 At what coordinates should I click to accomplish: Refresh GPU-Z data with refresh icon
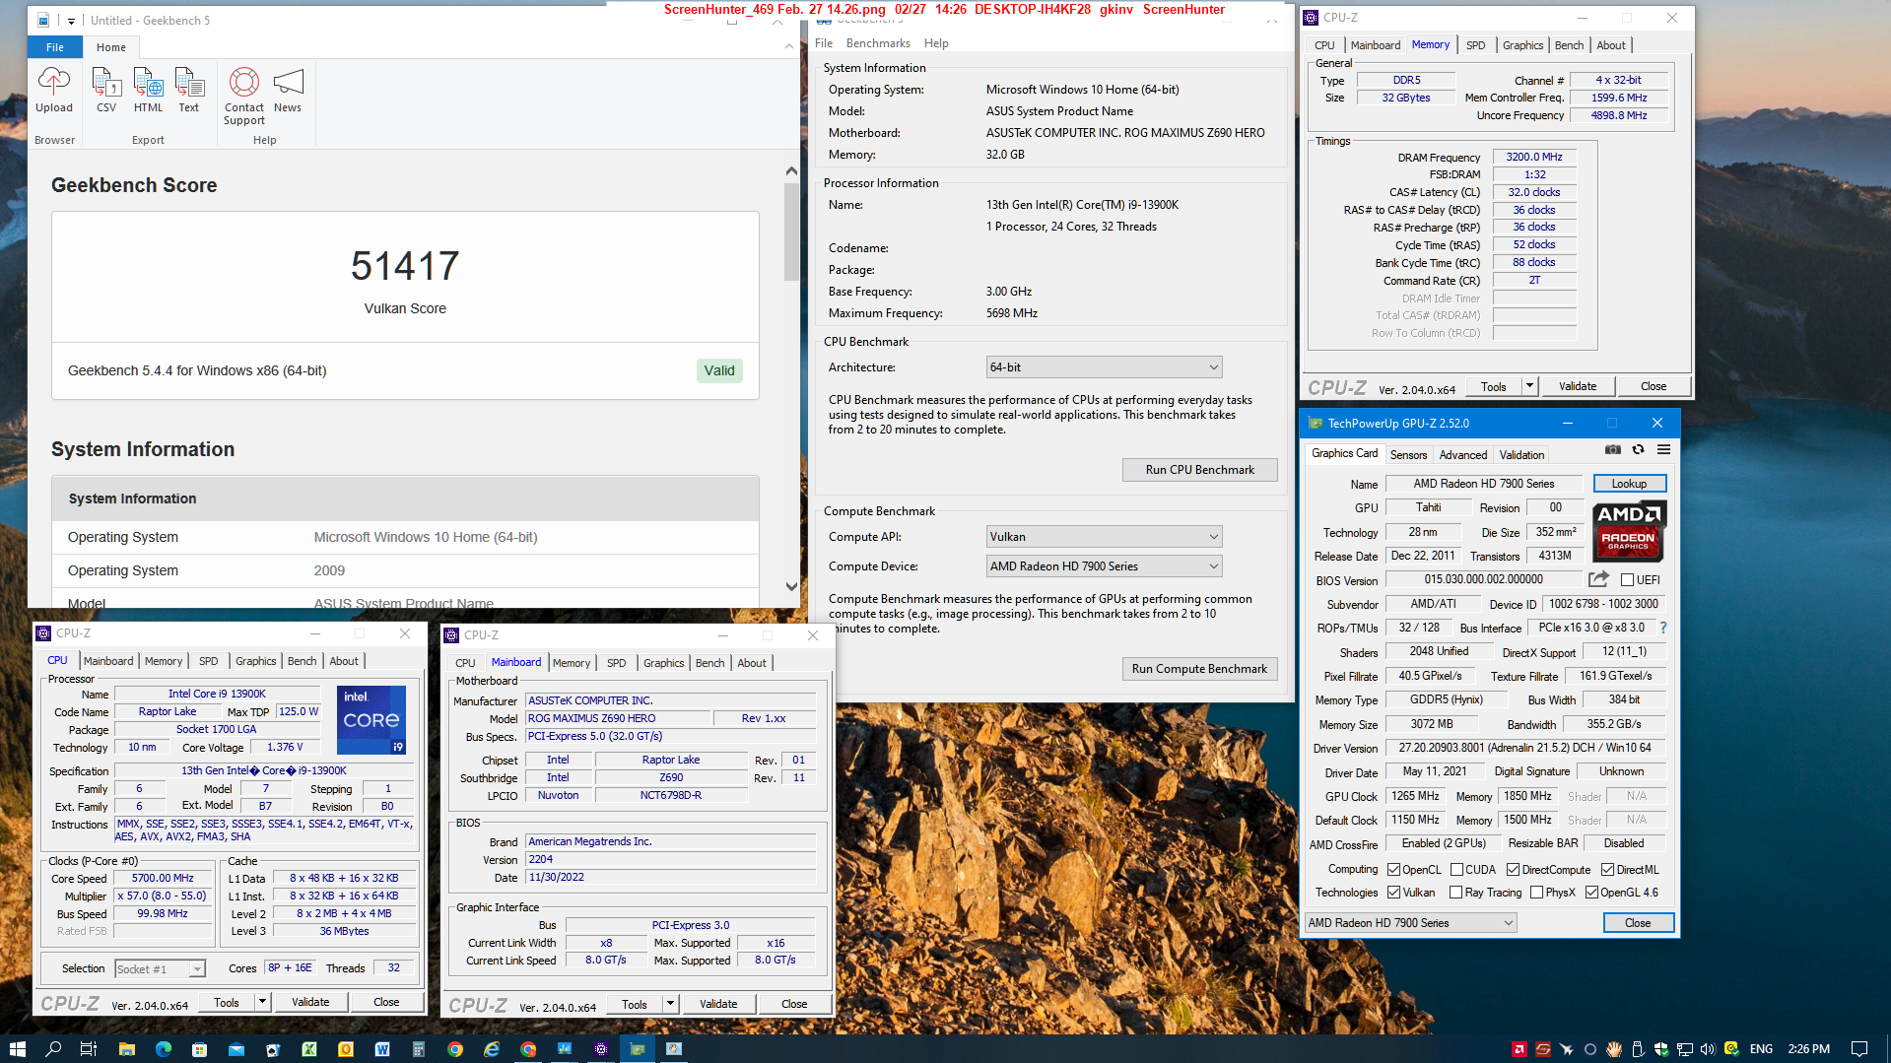1638,449
